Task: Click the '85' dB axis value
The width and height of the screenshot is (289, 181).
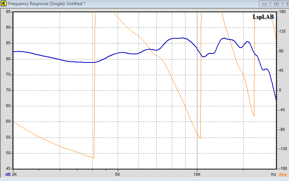Action: pos(8,43)
